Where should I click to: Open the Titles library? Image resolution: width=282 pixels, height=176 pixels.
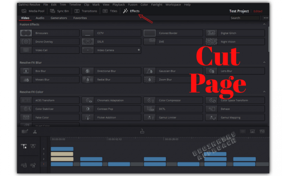pos(110,11)
